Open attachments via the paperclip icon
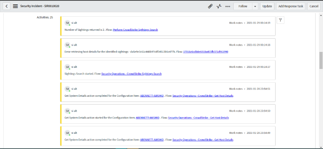323x149 pixels. [x=210, y=6]
